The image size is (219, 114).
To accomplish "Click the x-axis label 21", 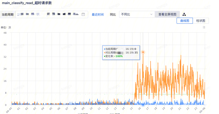I will tap(179, 109).
